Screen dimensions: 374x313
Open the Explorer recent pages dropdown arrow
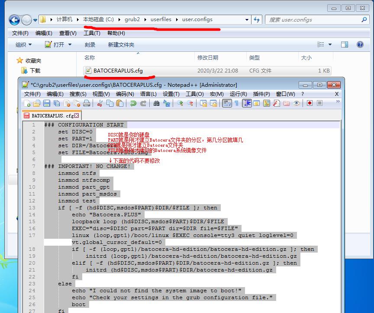(x=35, y=20)
